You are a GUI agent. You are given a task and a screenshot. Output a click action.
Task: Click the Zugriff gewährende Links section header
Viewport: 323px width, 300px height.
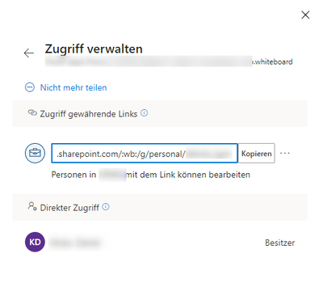coord(160,113)
